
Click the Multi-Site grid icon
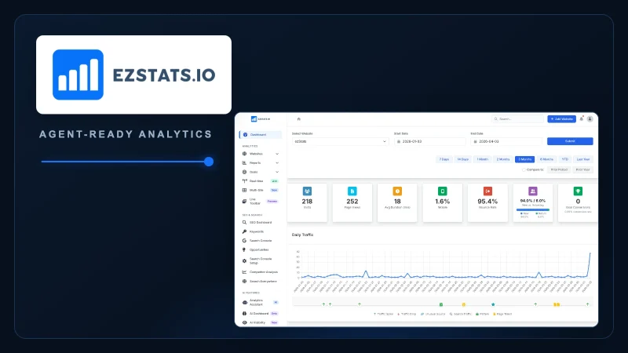click(x=244, y=190)
